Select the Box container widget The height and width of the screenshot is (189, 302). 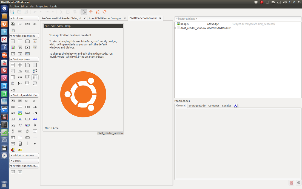[x=13, y=65]
